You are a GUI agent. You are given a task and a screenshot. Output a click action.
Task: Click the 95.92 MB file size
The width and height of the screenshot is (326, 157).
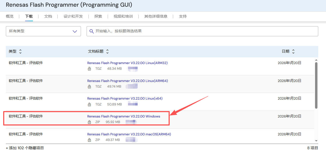coord(113,122)
